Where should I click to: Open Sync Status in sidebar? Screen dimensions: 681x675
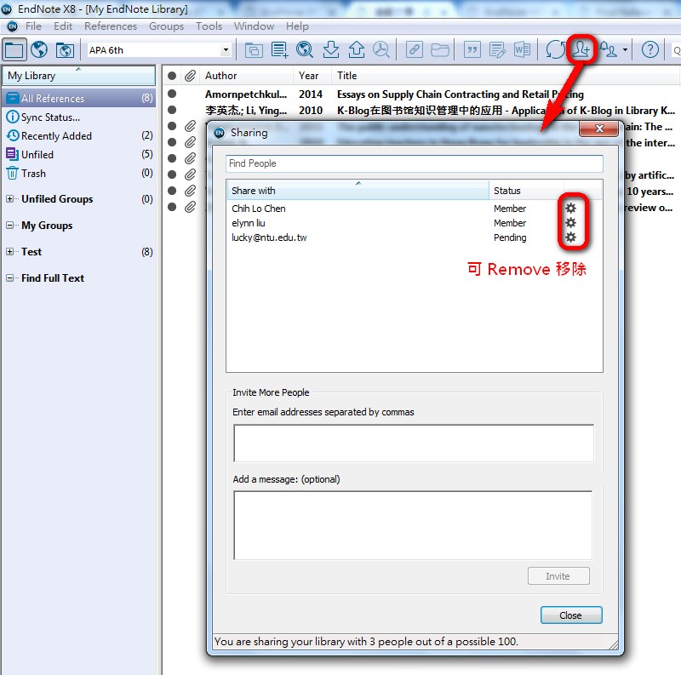(x=43, y=117)
